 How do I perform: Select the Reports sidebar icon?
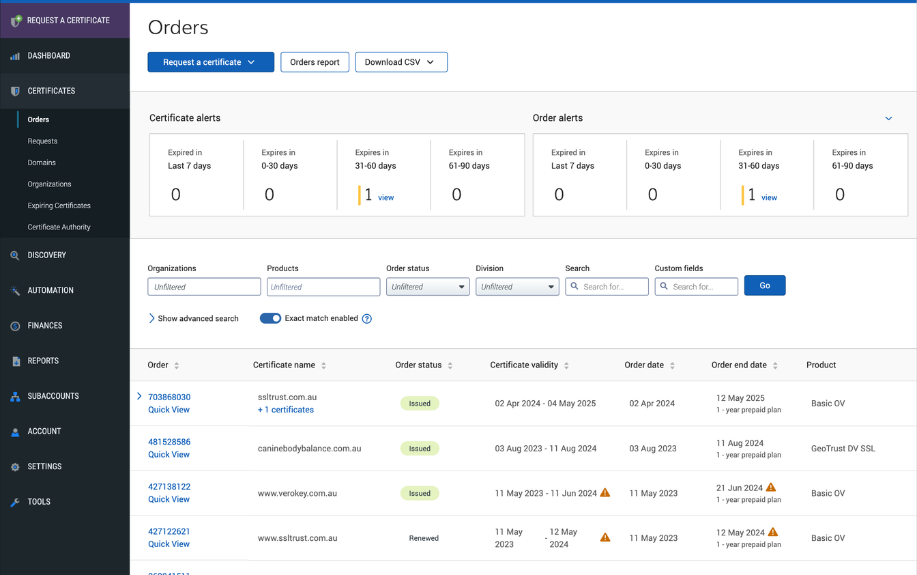click(x=14, y=361)
